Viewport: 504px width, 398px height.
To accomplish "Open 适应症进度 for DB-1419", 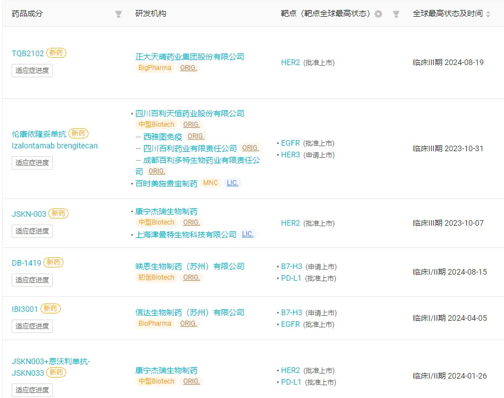I will click(x=32, y=280).
